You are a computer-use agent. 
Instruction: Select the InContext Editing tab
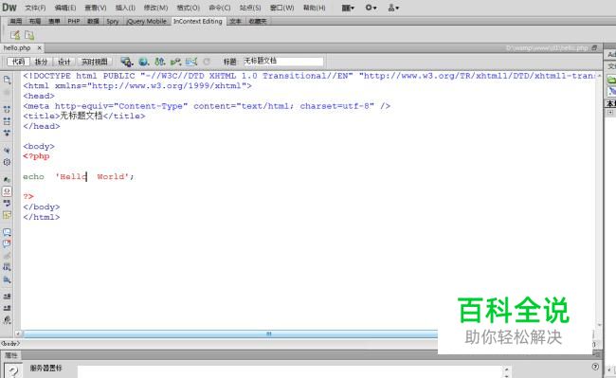[x=198, y=21]
